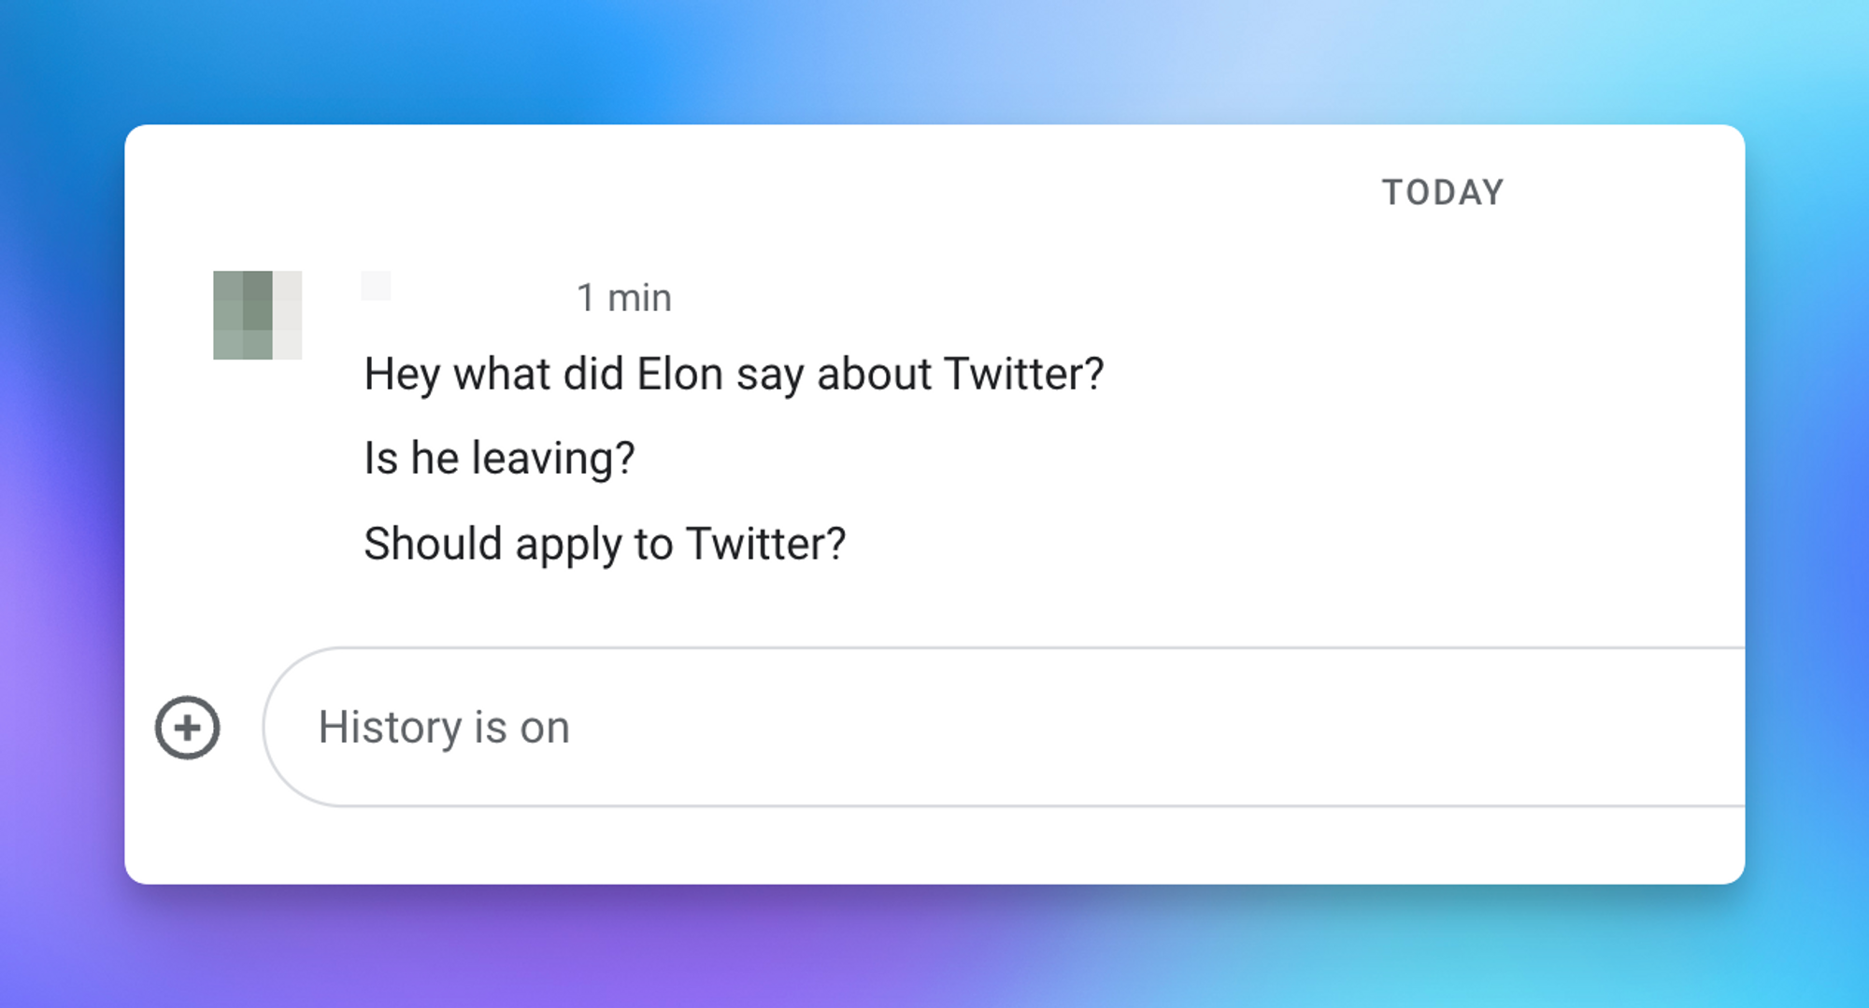
Task: Focus the 'History is on' message field
Action: click(x=1004, y=727)
